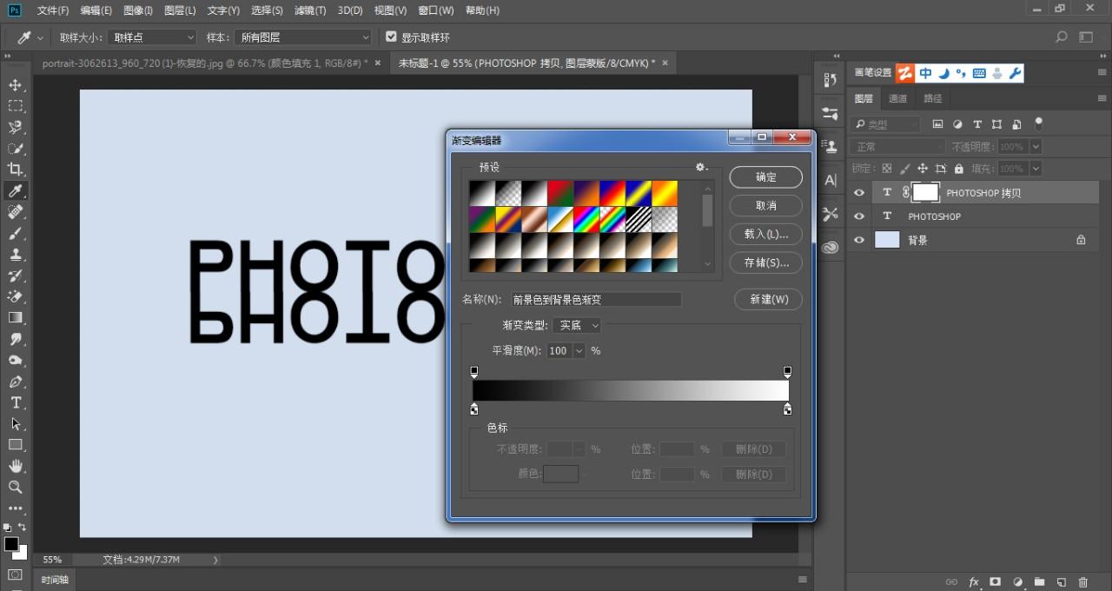Select the Move tool
1112x591 pixels.
point(16,84)
